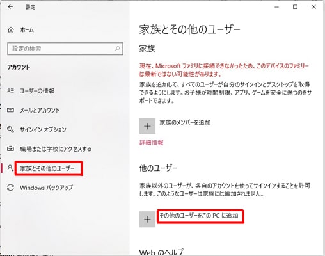
Task: Click the Home house icon
Action: (11, 29)
